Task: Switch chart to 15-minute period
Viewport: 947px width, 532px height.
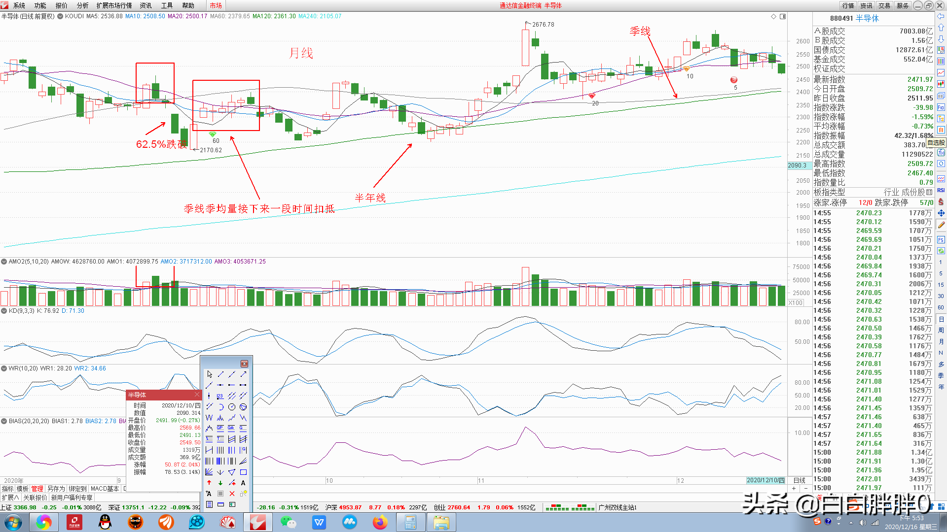Action: (x=941, y=285)
